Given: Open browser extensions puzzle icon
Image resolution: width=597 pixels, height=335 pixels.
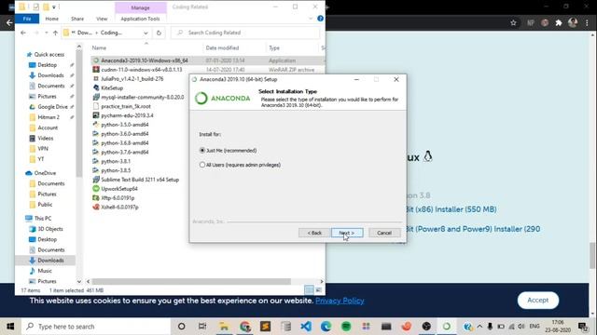Looking at the screenshot, I should pos(559,22).
